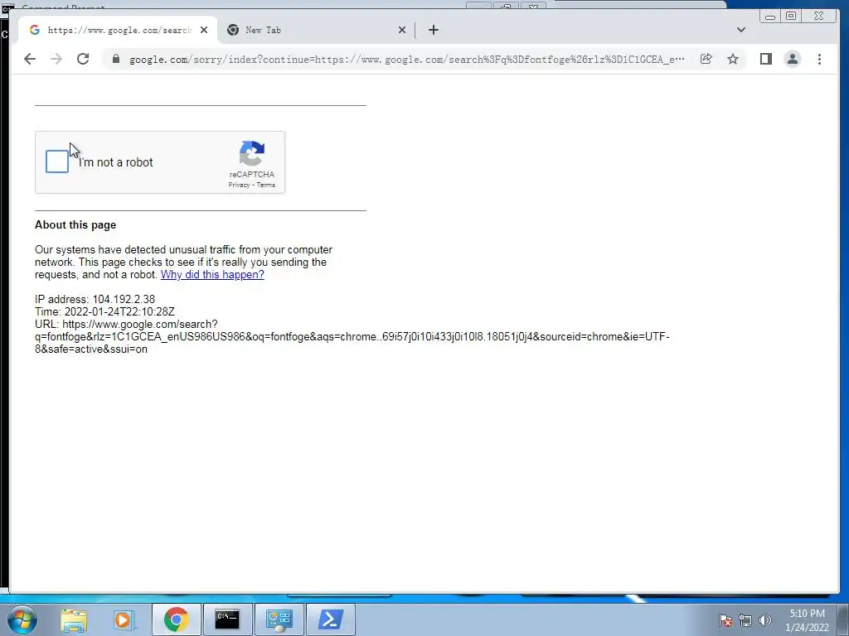Click the address bar URL
The height and width of the screenshot is (636, 849).
[406, 60]
